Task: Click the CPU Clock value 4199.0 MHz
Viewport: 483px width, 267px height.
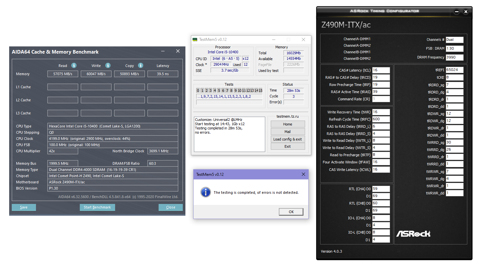Action: coord(113,139)
